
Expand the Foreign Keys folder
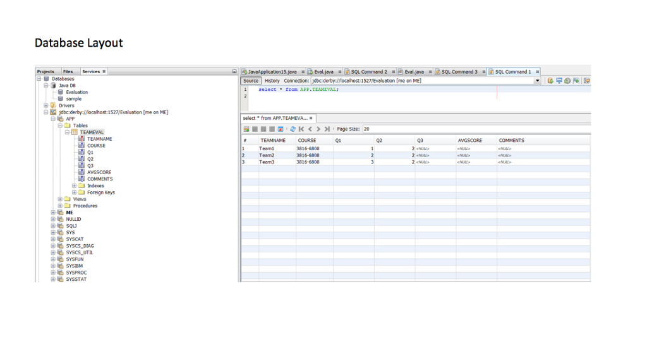[x=75, y=192]
